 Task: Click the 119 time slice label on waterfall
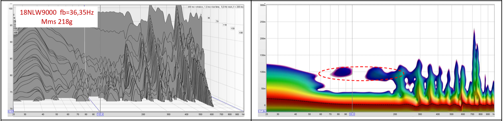click(x=225, y=25)
